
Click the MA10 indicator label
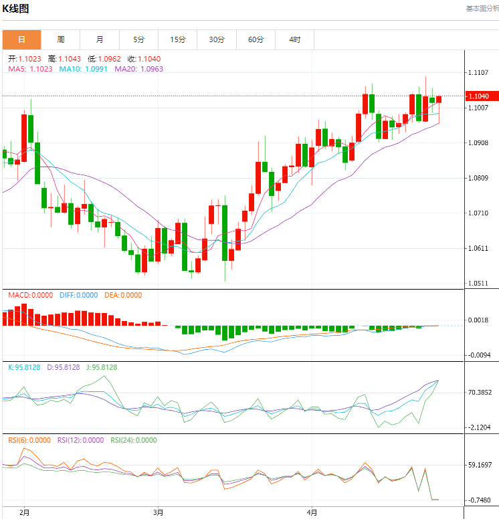click(84, 68)
